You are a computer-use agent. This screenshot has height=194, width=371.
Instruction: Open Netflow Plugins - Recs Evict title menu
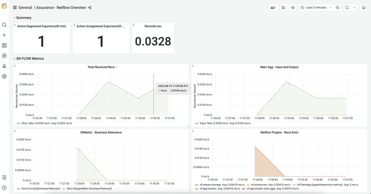coord(279,132)
